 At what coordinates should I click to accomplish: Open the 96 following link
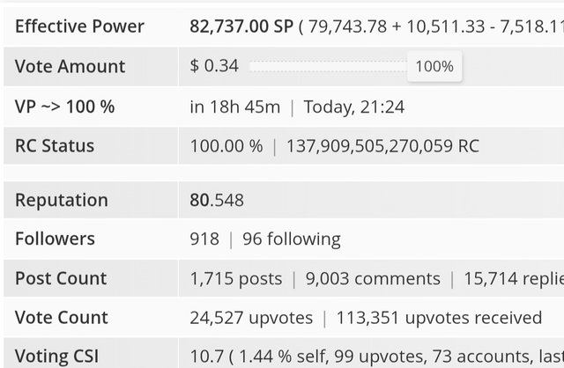click(292, 239)
